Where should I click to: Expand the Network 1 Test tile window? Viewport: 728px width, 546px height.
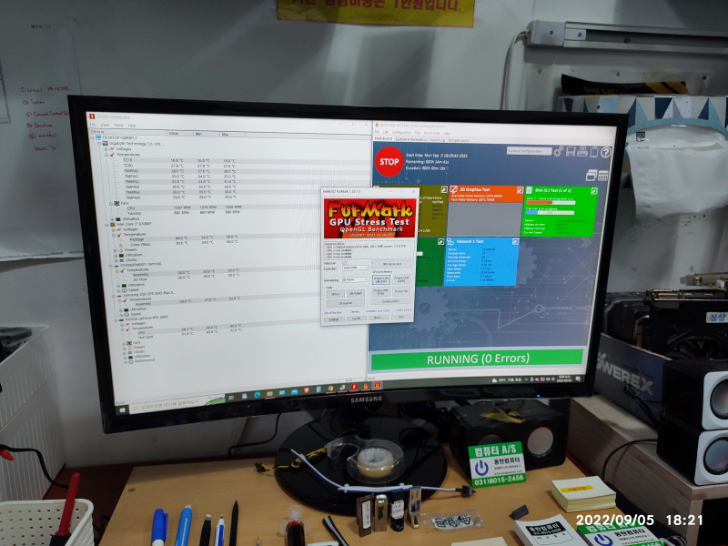pos(515,241)
